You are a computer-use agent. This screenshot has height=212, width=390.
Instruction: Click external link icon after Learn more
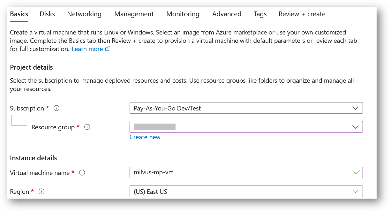point(108,49)
